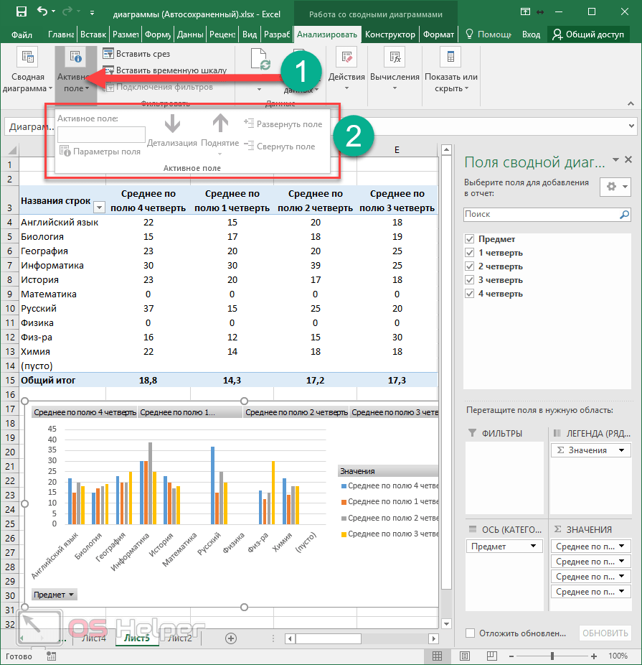Screen dimensions: 642x665
Task: Open the Вычисления calculations icon
Action: coord(395,59)
